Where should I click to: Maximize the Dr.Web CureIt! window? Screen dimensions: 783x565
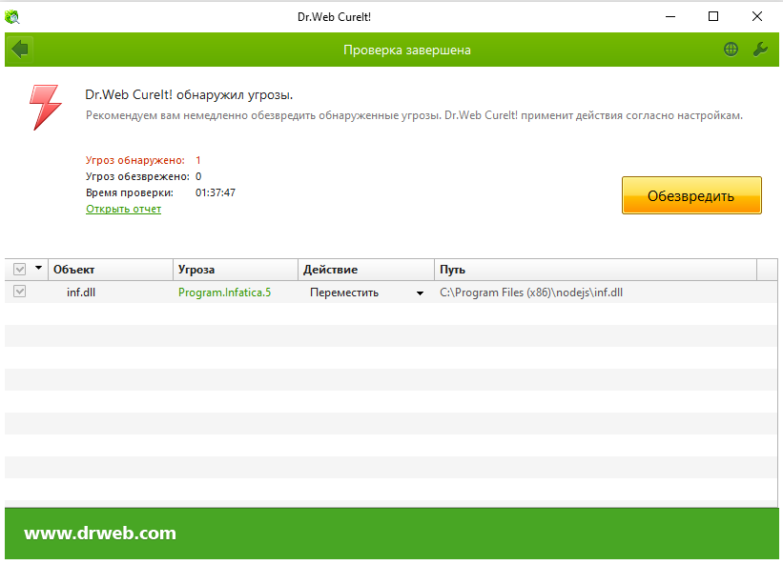(713, 16)
